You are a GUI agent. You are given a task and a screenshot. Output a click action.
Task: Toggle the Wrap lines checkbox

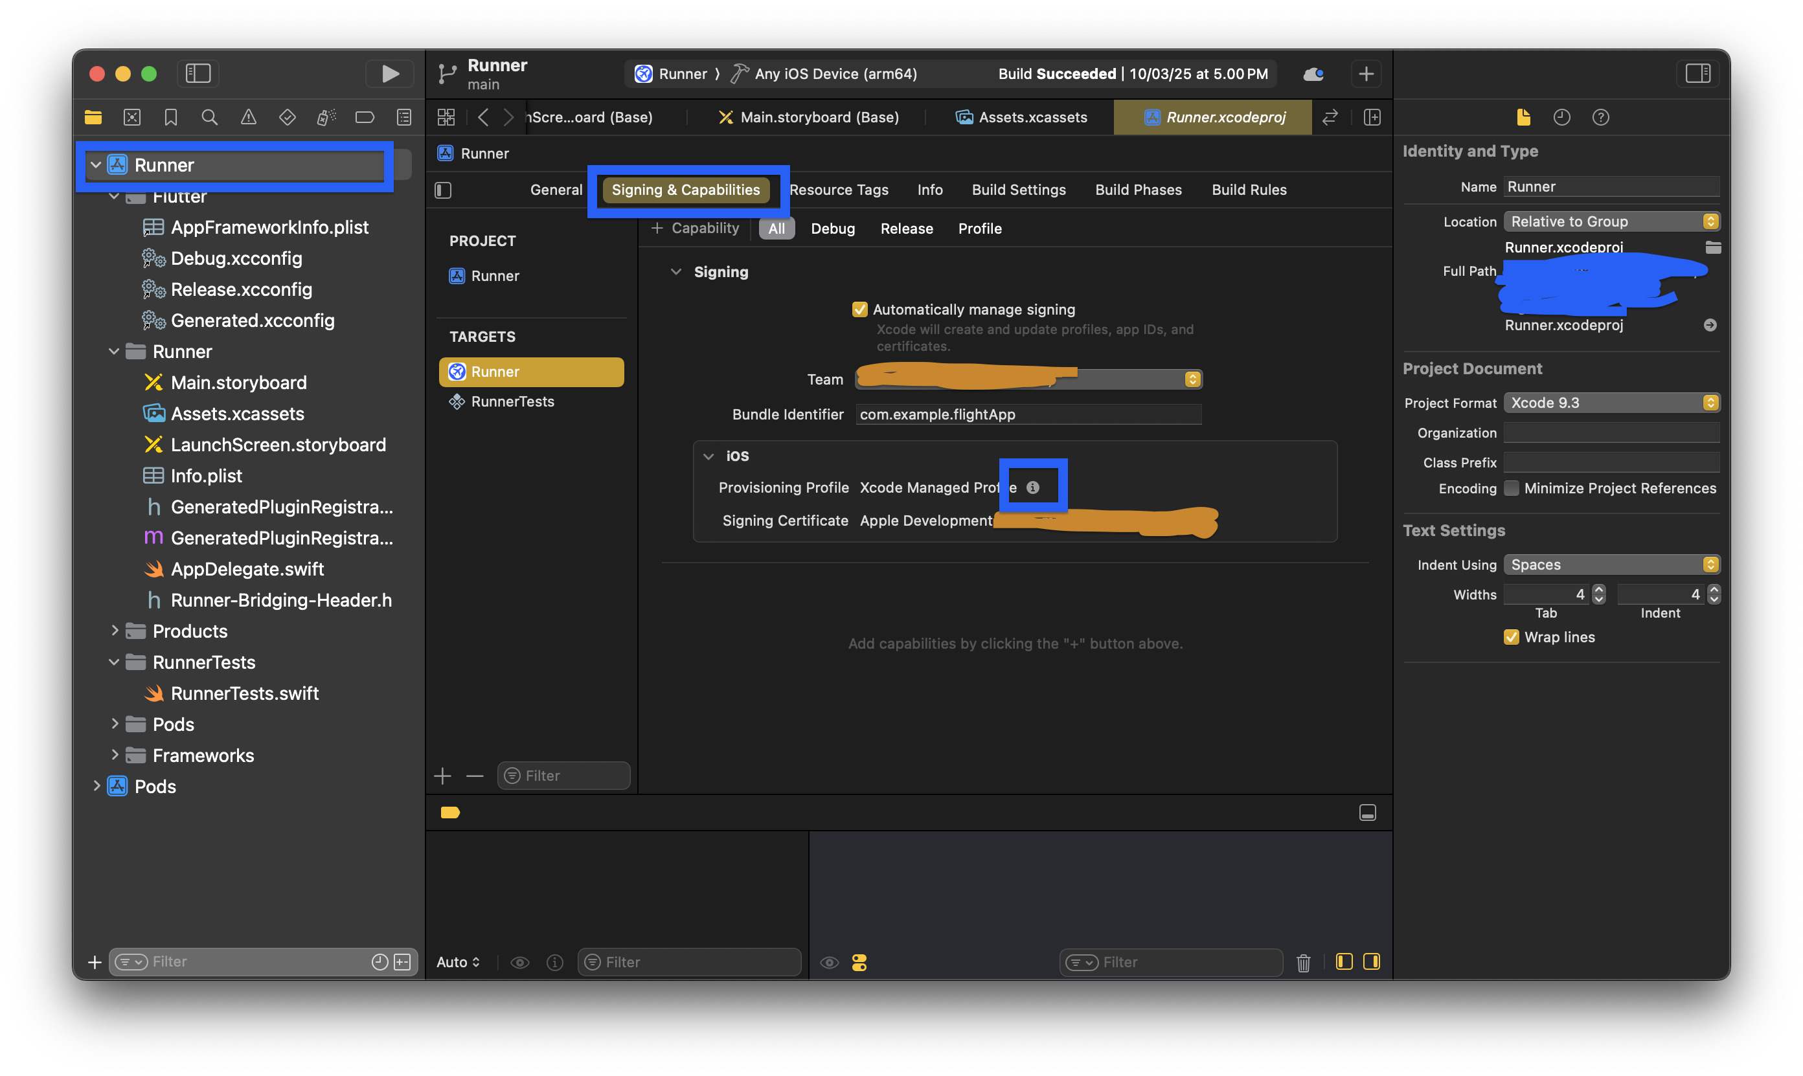coord(1512,636)
